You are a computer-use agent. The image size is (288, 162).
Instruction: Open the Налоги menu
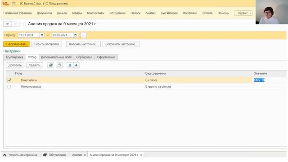coord(135,13)
